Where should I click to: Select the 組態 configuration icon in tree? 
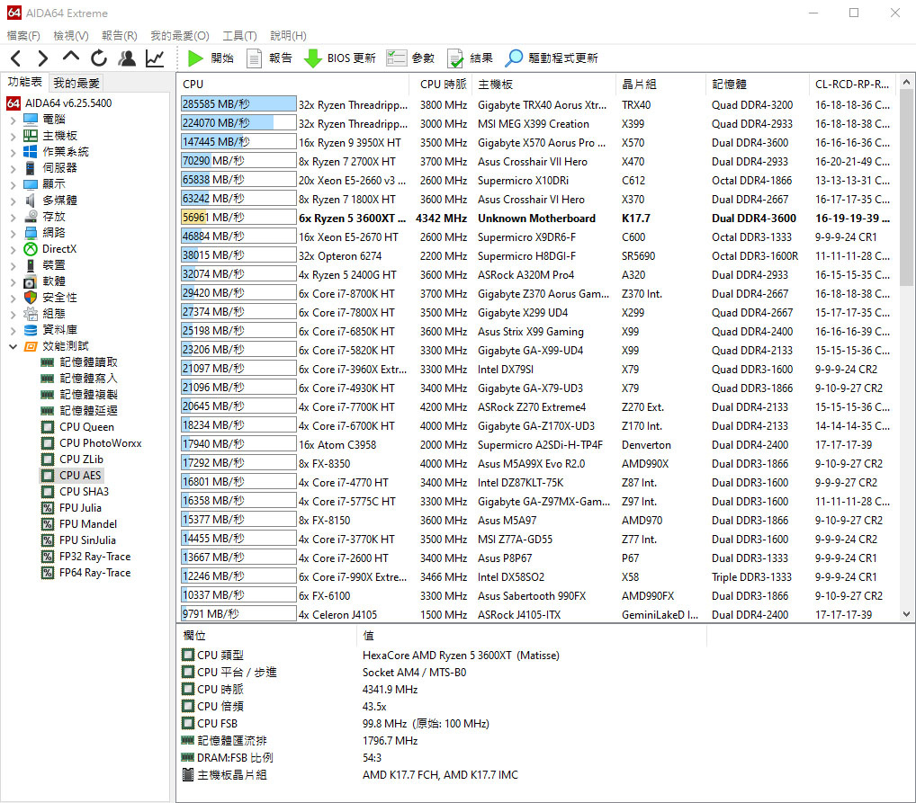tap(31, 314)
